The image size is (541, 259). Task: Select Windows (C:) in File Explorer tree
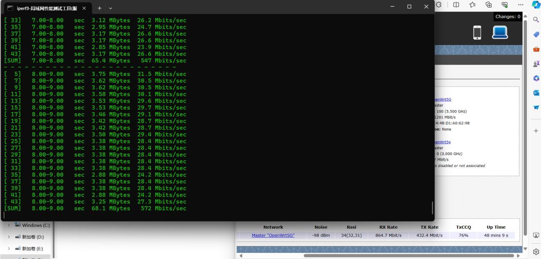pos(32,225)
